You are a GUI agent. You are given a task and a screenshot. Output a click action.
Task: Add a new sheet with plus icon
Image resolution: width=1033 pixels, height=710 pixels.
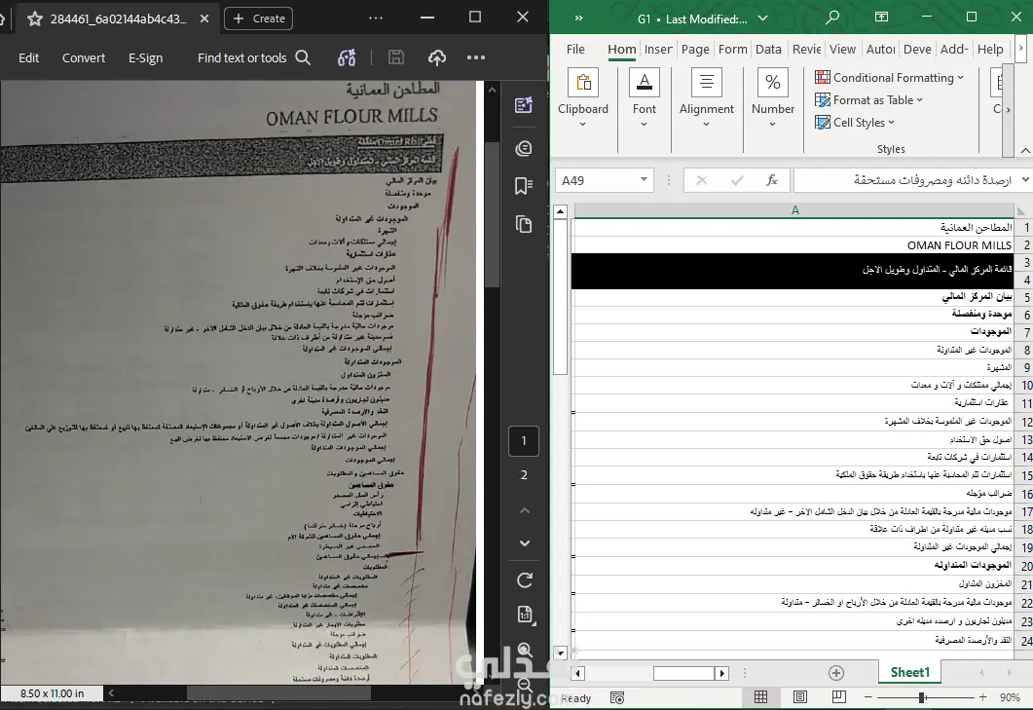pos(836,672)
